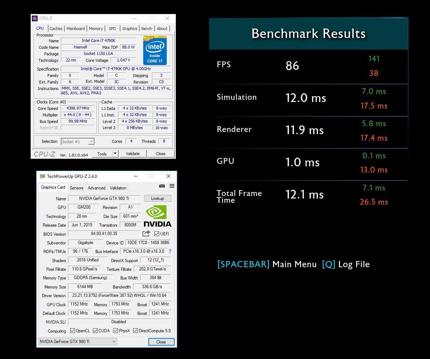The width and height of the screenshot is (430, 359).
Task: Click the Subvendor Gigabyte field
Action: click(x=86, y=243)
